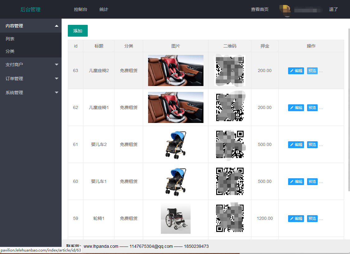The width and height of the screenshot is (350, 254).
Task: Click the id cell 63
Action: coord(76,70)
